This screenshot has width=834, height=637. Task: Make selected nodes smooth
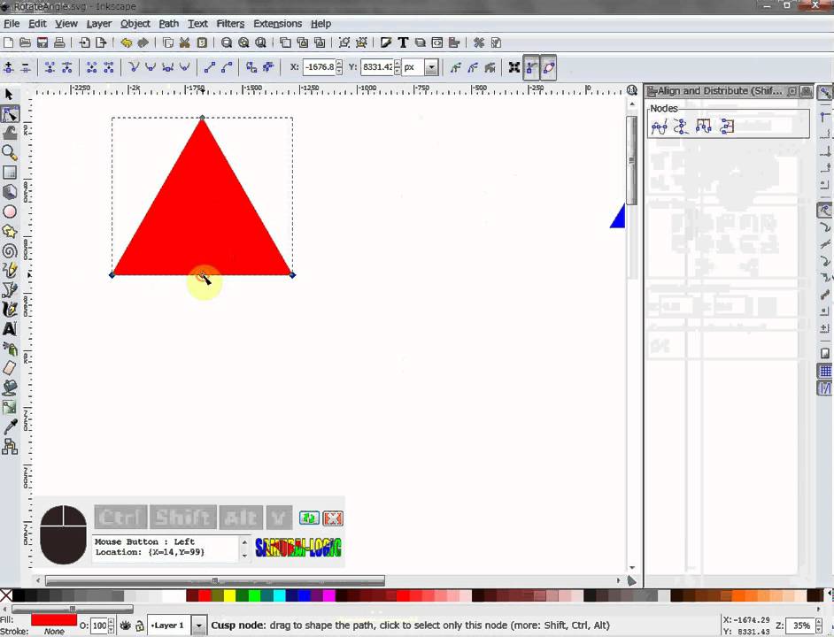151,67
